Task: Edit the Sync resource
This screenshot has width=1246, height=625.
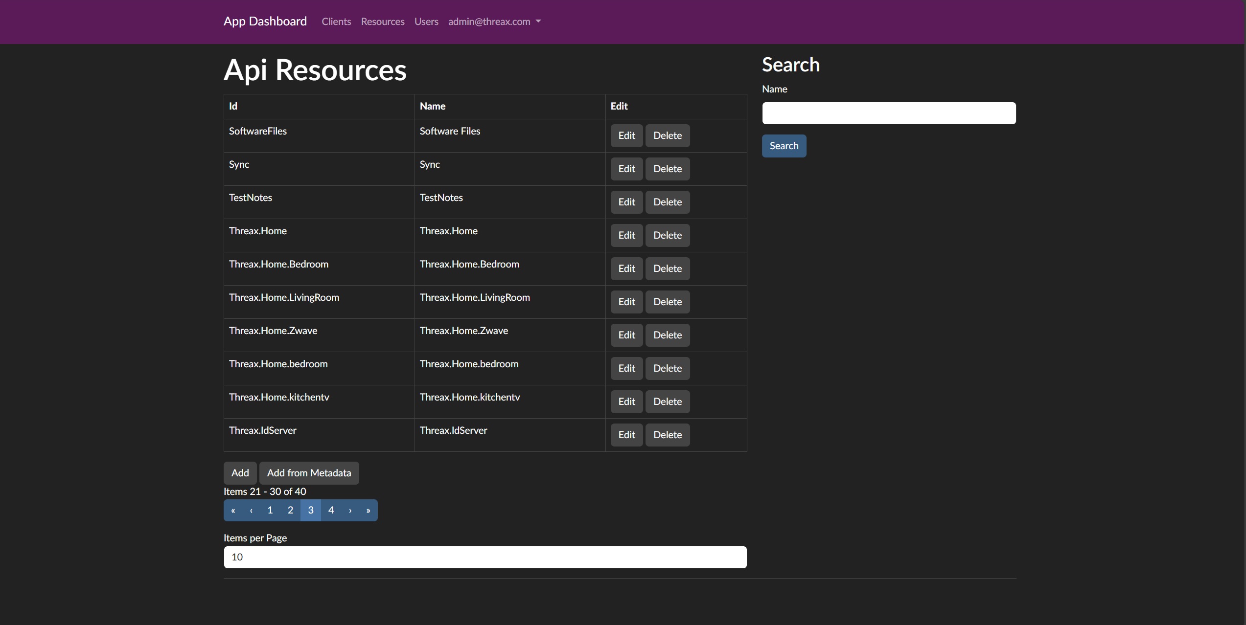Action: pos(626,169)
